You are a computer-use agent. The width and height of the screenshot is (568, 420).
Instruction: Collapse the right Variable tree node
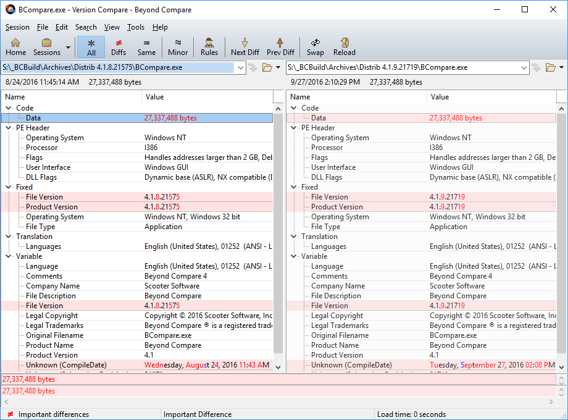tap(294, 256)
